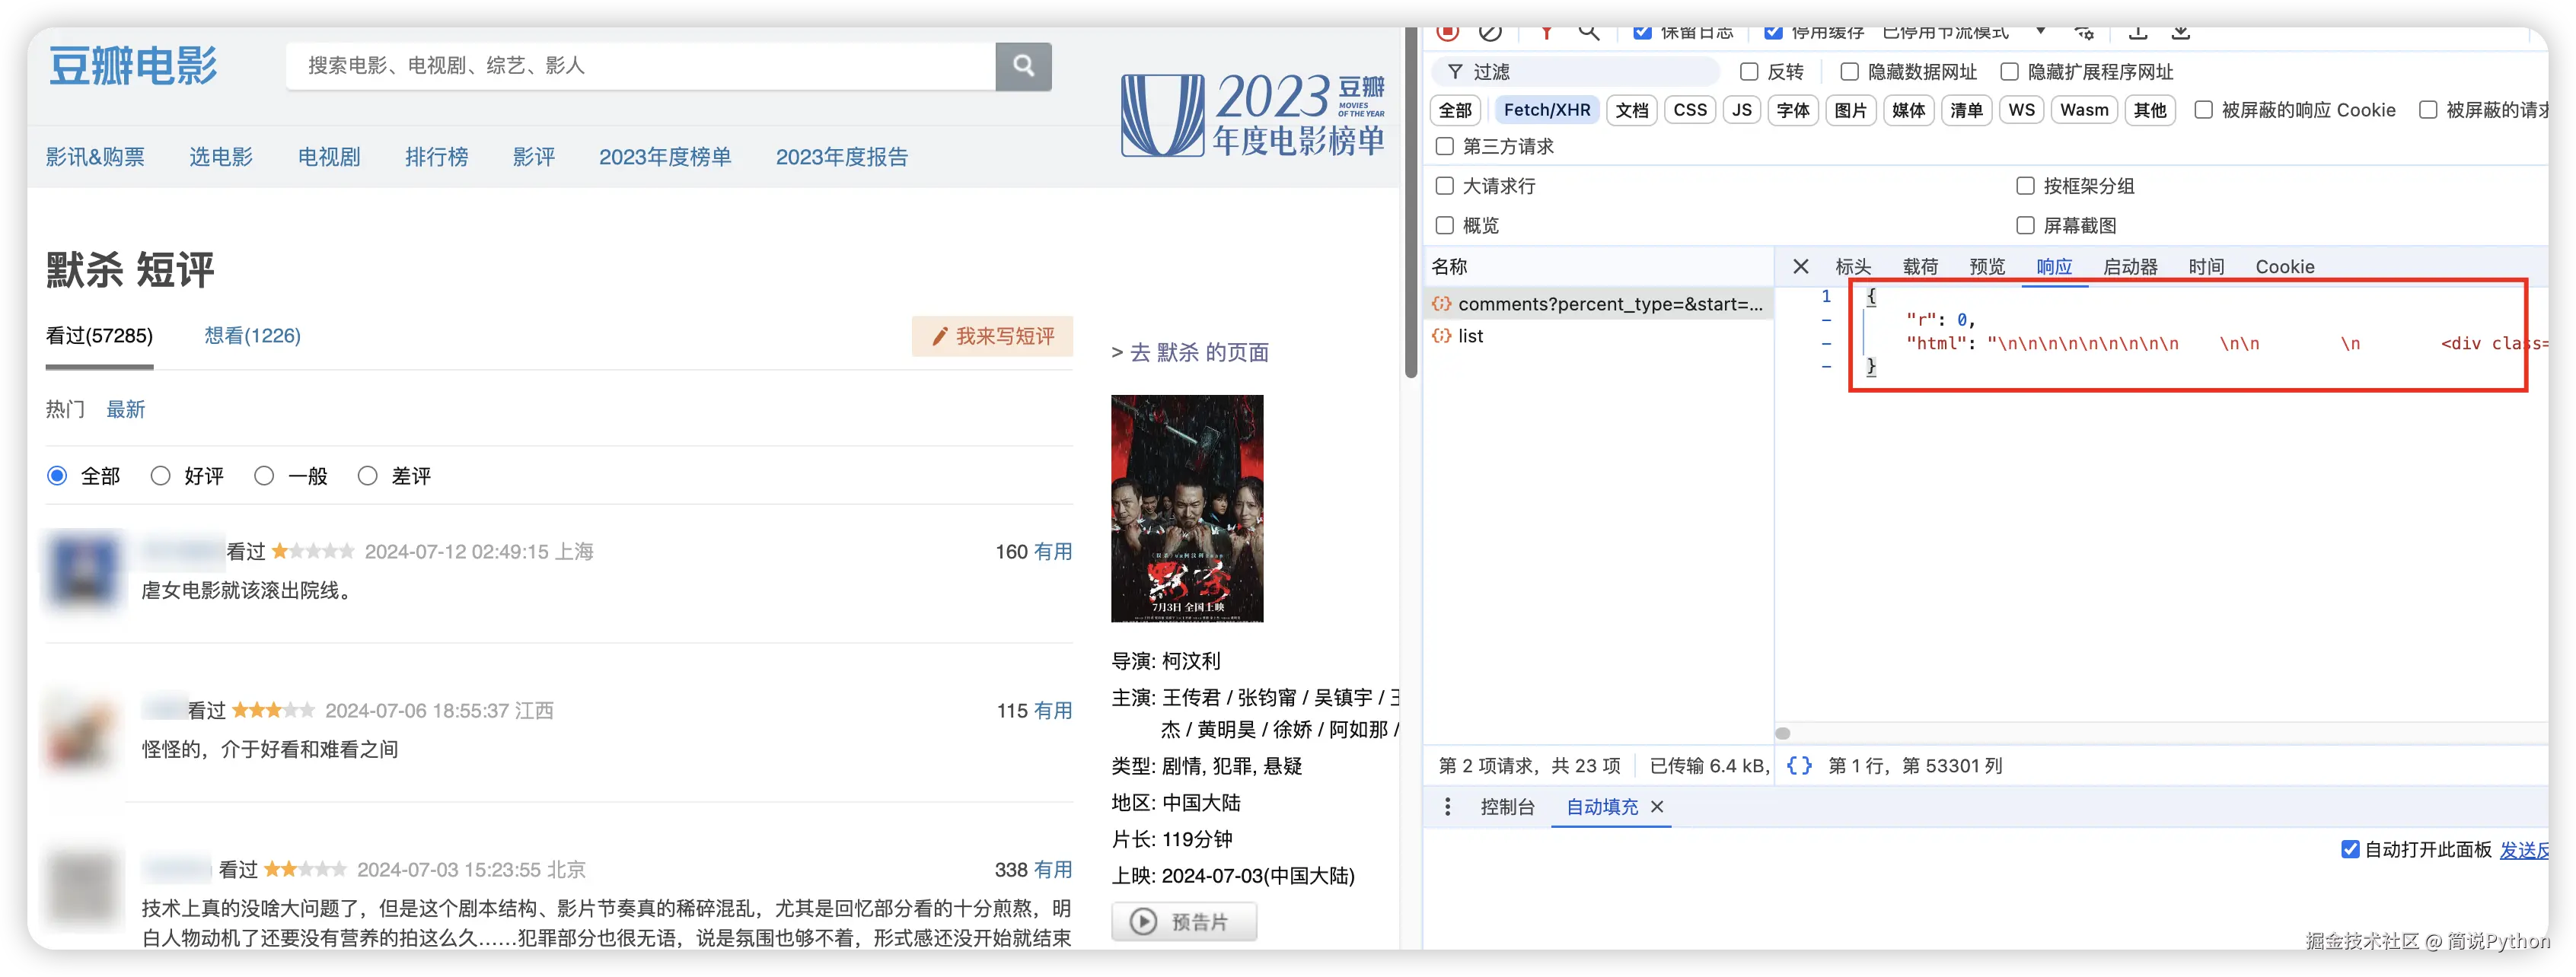This screenshot has height=977, width=2576.
Task: Click the Douban search magnifier button
Action: point(1022,66)
